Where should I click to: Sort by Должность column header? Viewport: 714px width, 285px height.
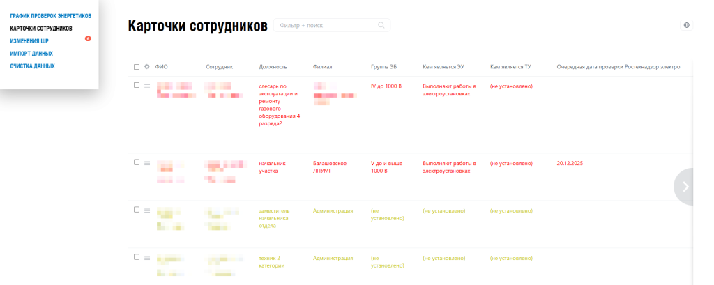point(273,67)
